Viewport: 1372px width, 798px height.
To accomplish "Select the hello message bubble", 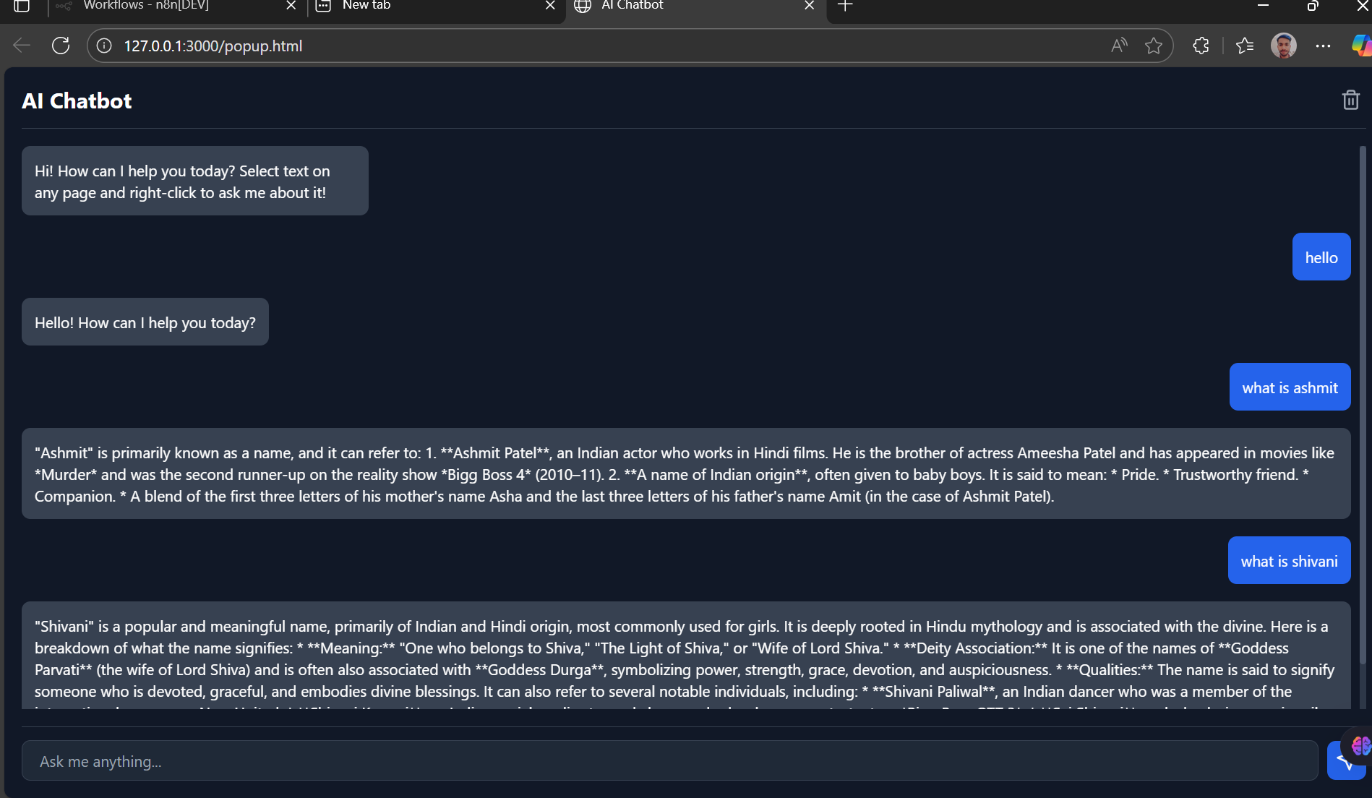I will pos(1321,257).
